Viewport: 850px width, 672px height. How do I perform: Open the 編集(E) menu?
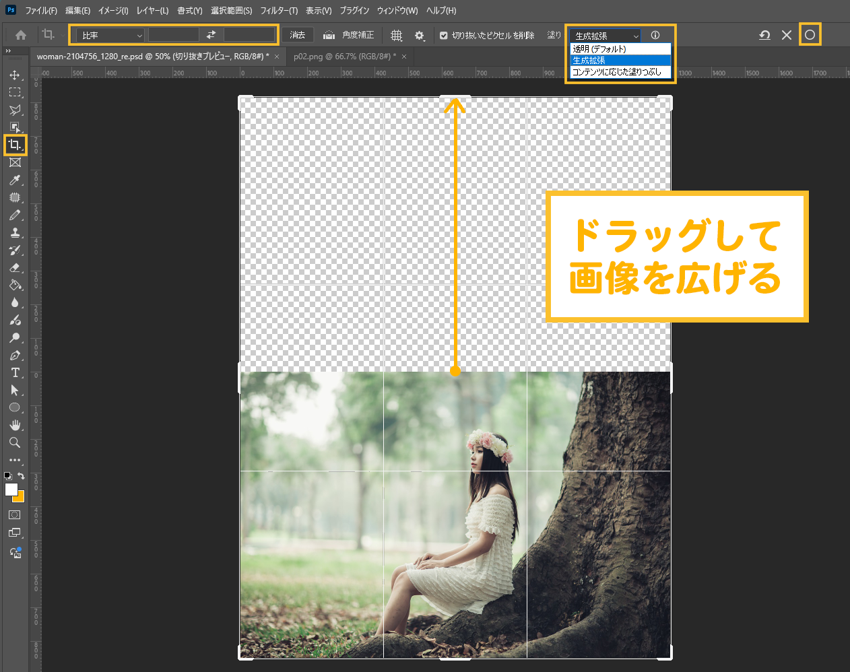(x=77, y=11)
